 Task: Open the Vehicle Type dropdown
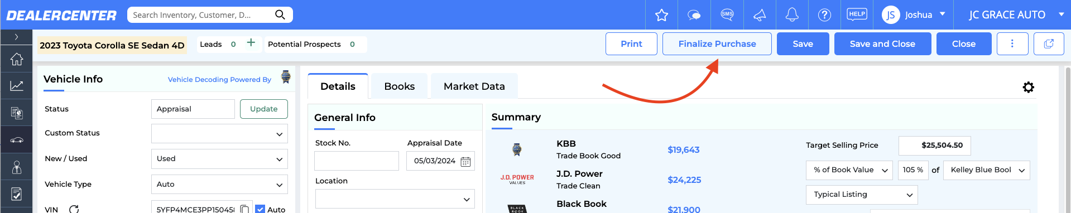(x=219, y=185)
